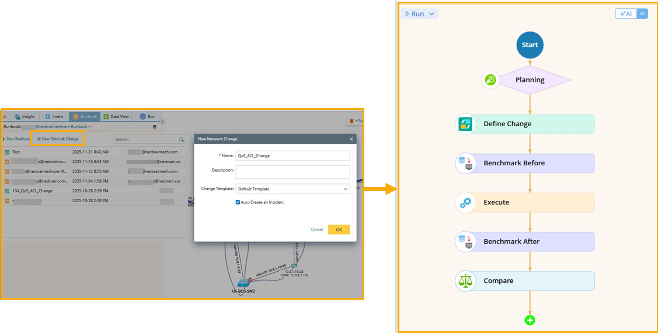The image size is (658, 333).
Task: Toggle Auto Create an Incident checkbox
Action: [238, 202]
